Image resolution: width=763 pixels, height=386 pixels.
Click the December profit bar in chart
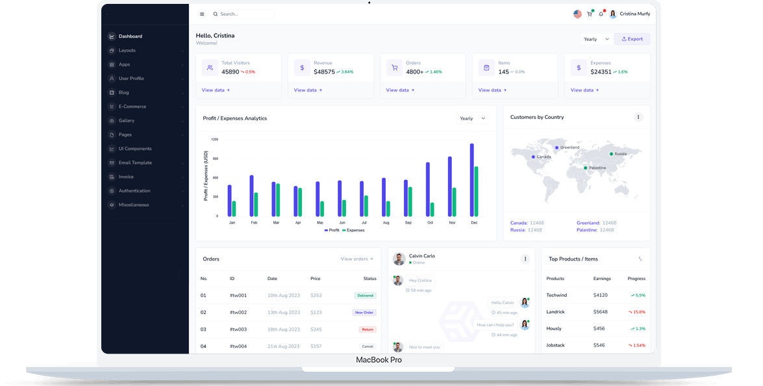472,180
